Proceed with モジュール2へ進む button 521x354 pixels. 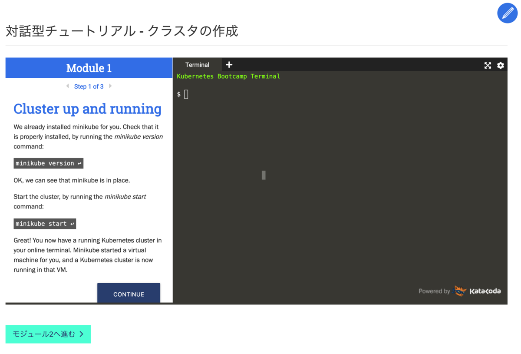48,334
